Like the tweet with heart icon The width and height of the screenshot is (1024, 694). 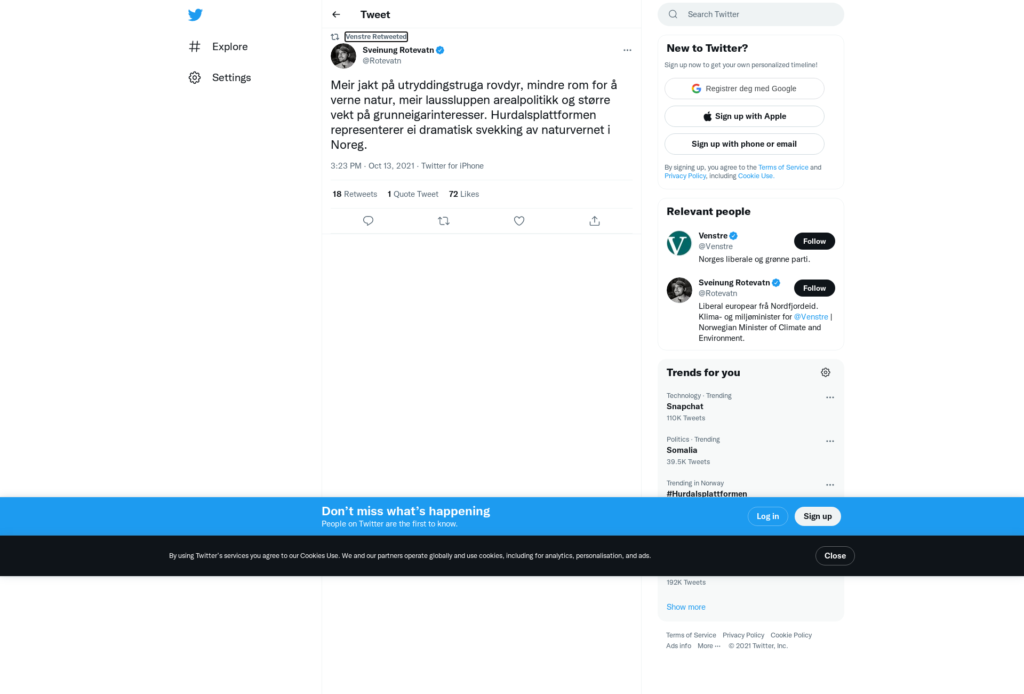click(x=519, y=221)
